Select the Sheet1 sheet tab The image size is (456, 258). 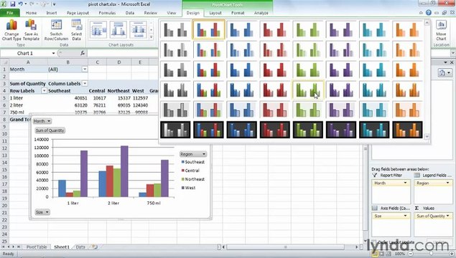[x=62, y=247]
